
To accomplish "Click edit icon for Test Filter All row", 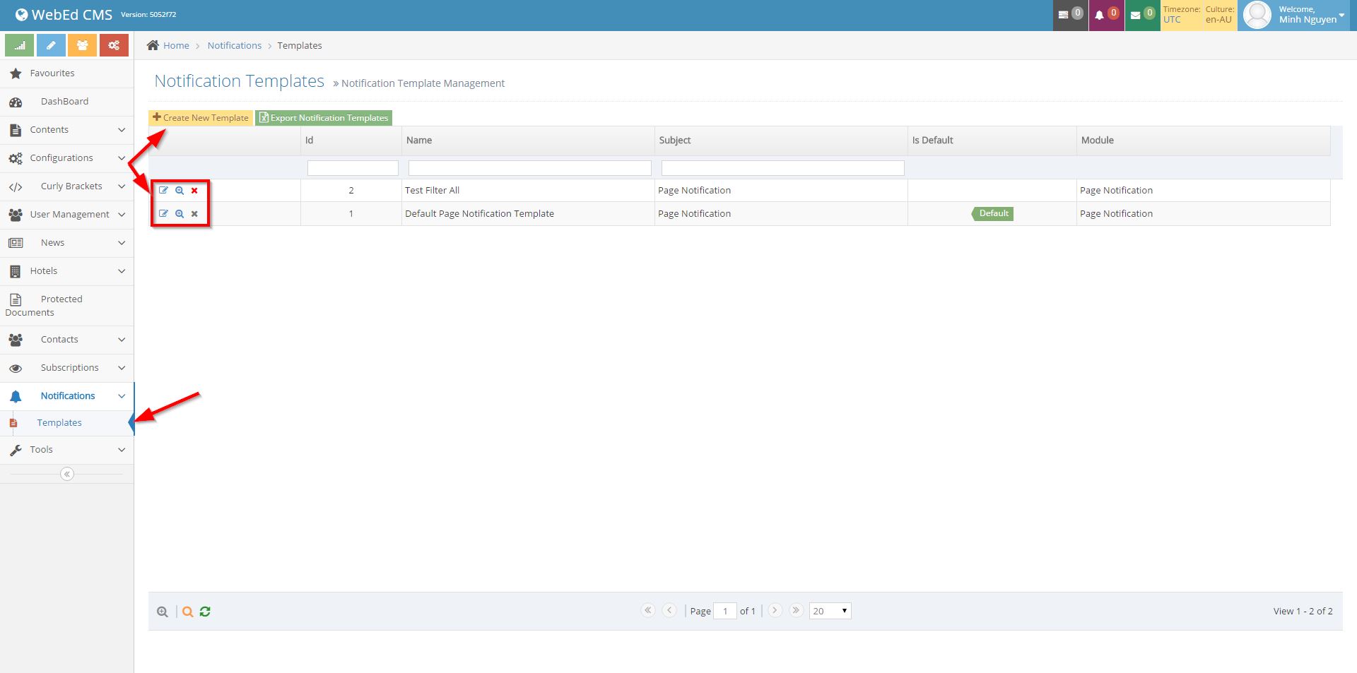I will pyautogui.click(x=163, y=191).
